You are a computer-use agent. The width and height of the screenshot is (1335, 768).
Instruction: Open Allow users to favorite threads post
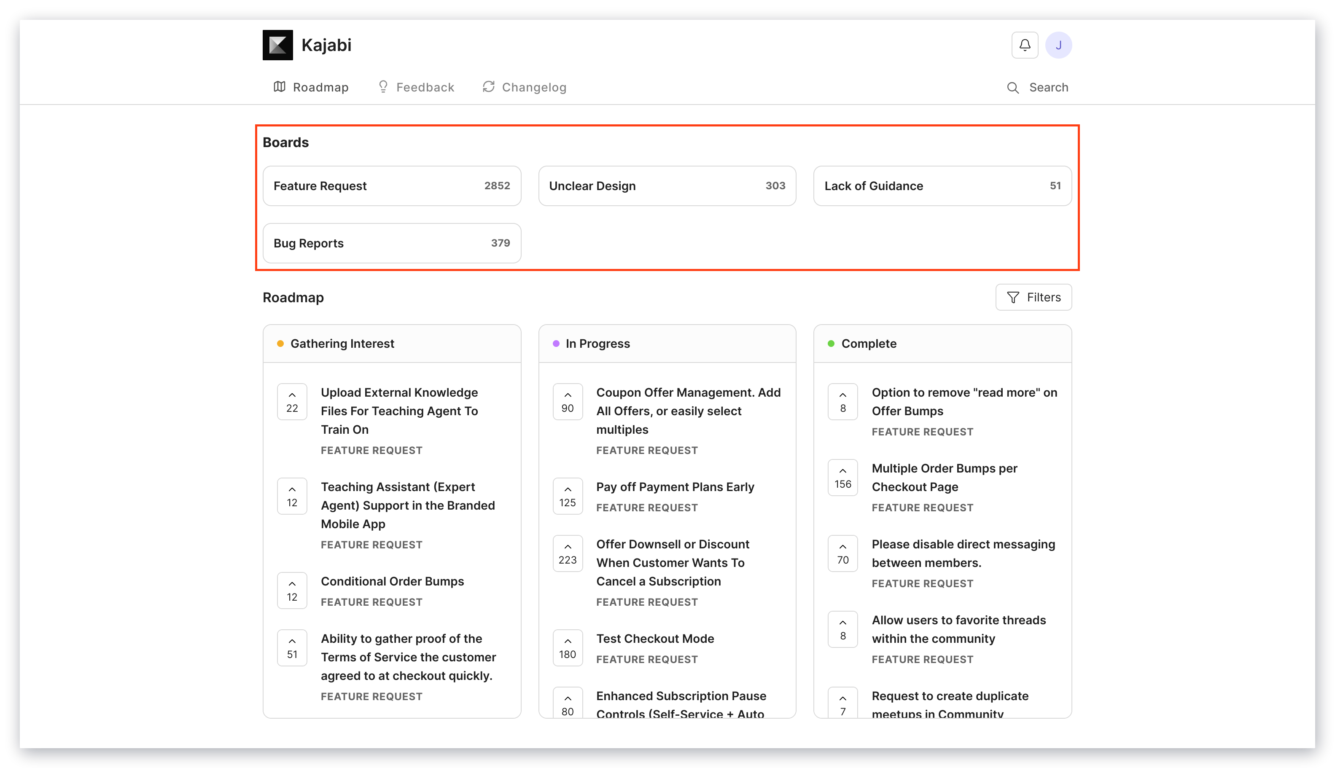(958, 629)
